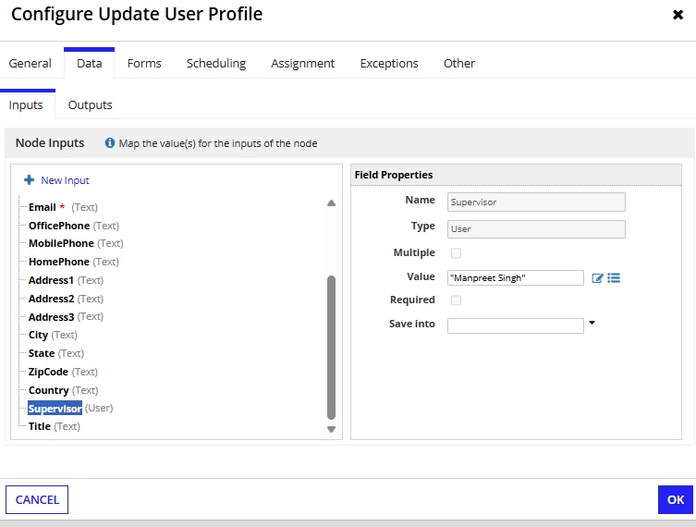The width and height of the screenshot is (696, 527).
Task: Select the Address1 input row
Action: click(67, 280)
